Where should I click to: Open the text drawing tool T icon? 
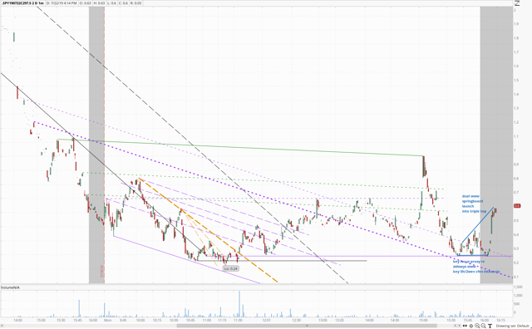point(490,326)
